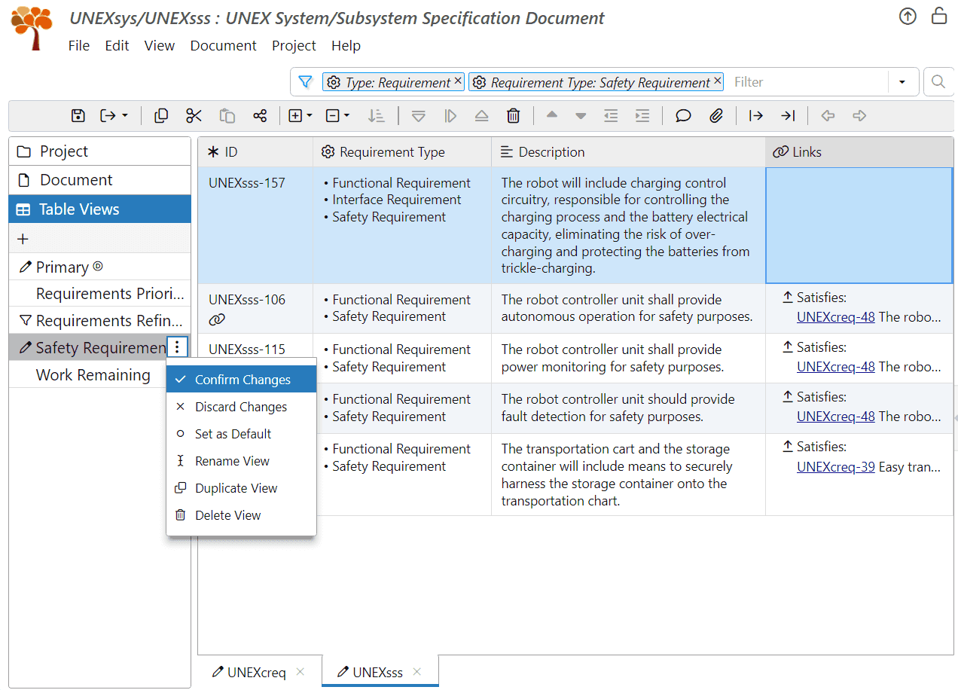Screen dimensions: 958x690
Task: Click the forward navigation arrow icon
Action: 859,115
